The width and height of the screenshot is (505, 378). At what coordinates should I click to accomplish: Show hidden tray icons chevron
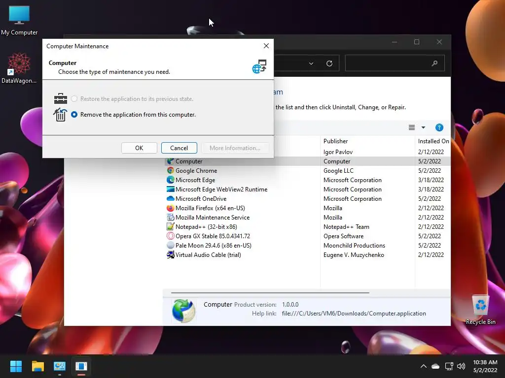click(424, 366)
